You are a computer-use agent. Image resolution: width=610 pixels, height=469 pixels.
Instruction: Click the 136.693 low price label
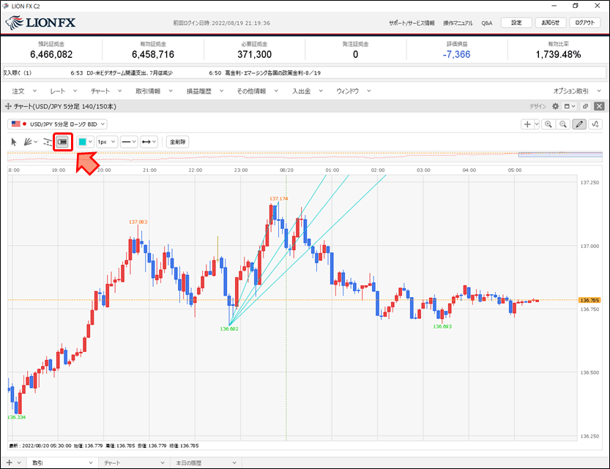(442, 326)
